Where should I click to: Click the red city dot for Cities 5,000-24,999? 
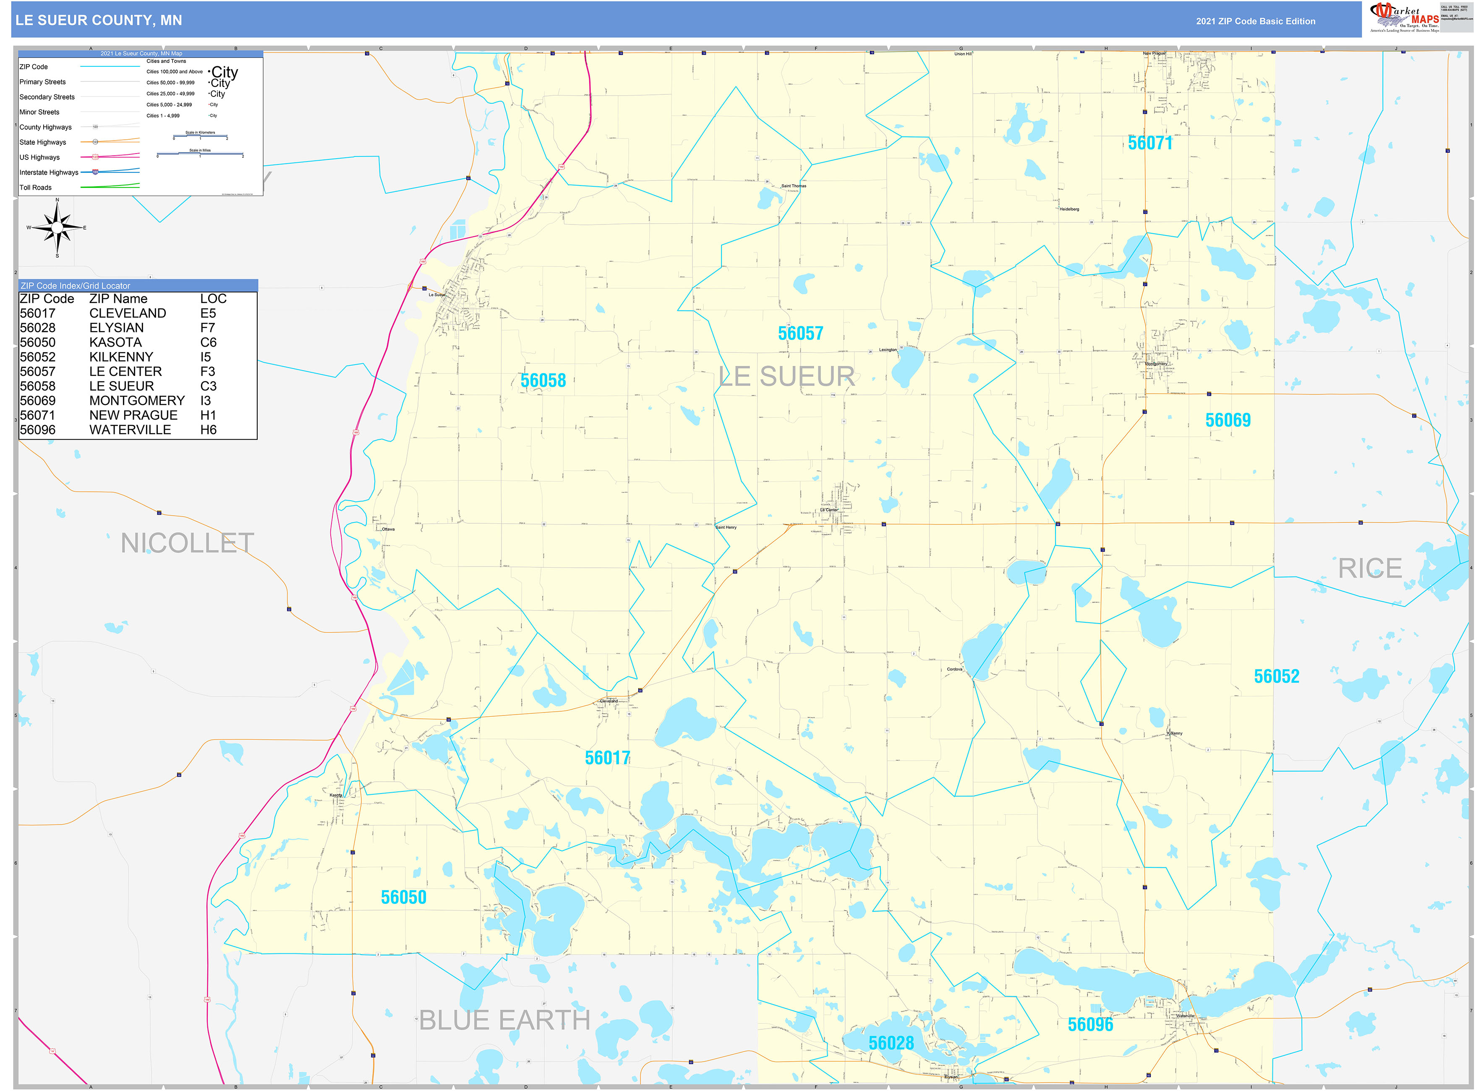coord(209,104)
